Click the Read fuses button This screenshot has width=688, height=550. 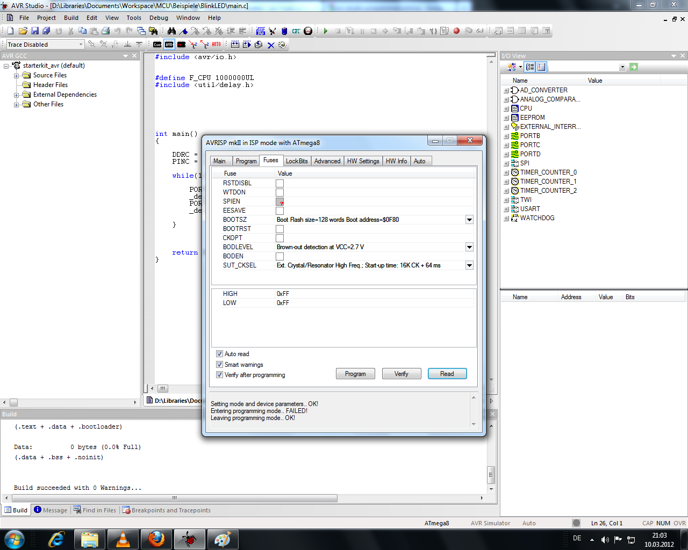tap(447, 374)
